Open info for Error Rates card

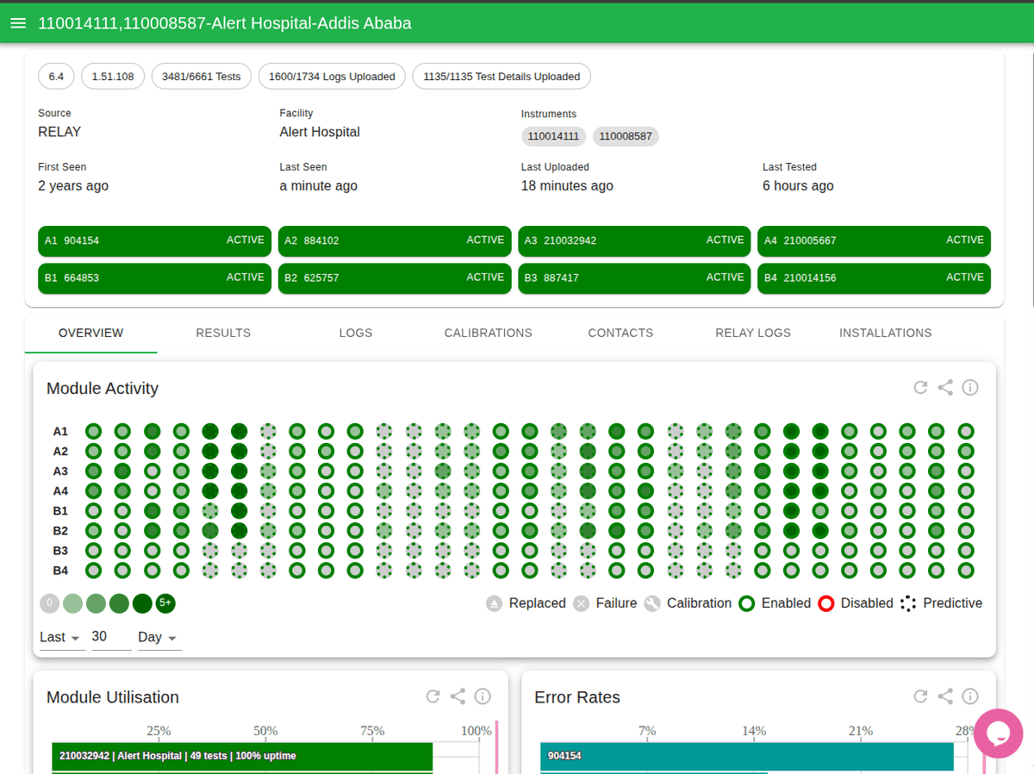click(970, 696)
